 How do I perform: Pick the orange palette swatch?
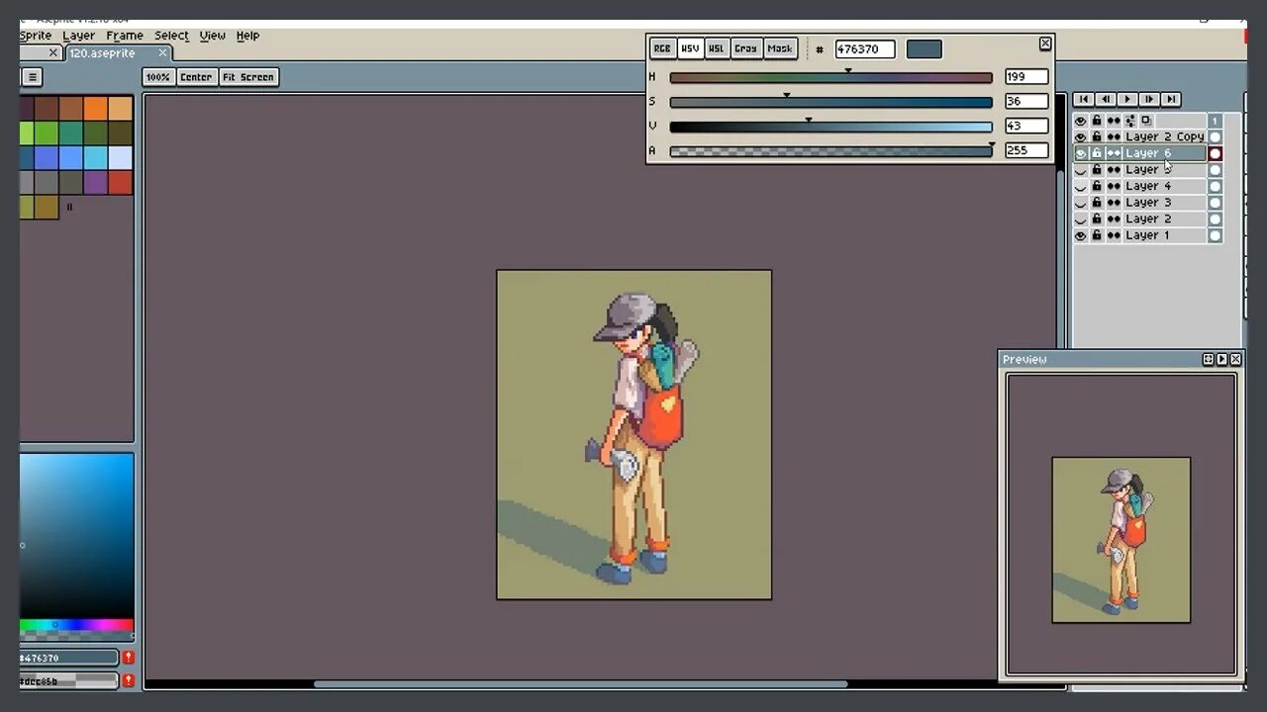click(96, 109)
